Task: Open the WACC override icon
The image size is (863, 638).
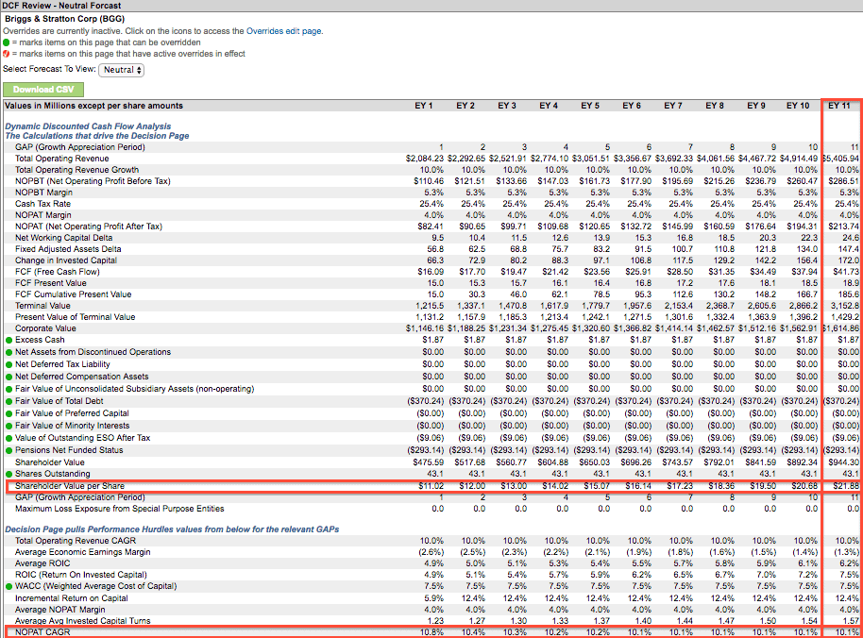Action: [8, 587]
